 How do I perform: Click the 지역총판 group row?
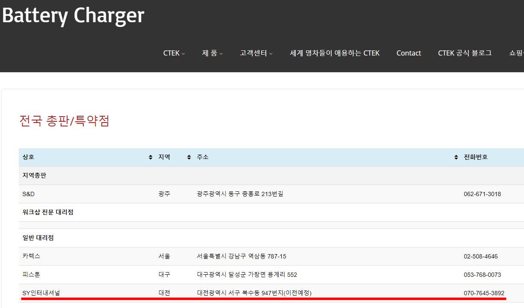(271, 176)
